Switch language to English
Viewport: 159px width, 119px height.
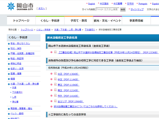coord(91,4)
